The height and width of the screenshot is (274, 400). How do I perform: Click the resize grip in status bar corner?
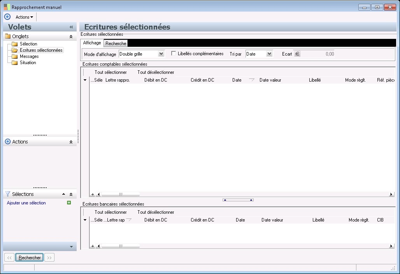tap(393, 268)
